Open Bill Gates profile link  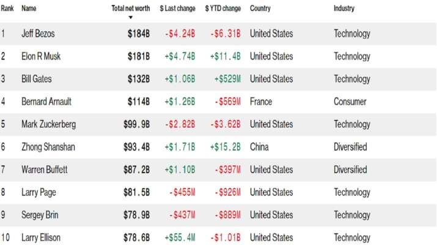tap(37, 79)
